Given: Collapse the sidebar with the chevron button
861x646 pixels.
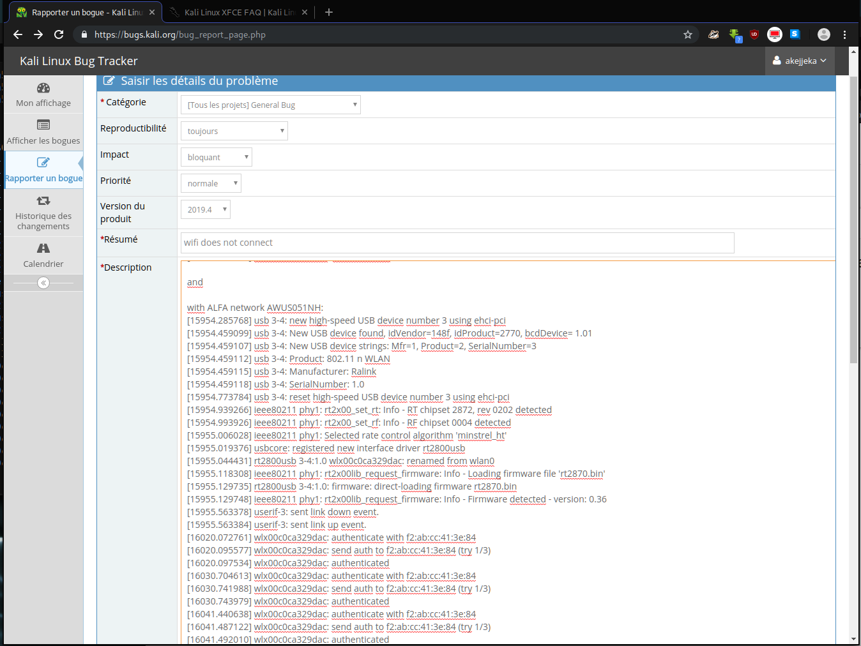Looking at the screenshot, I should [x=43, y=283].
